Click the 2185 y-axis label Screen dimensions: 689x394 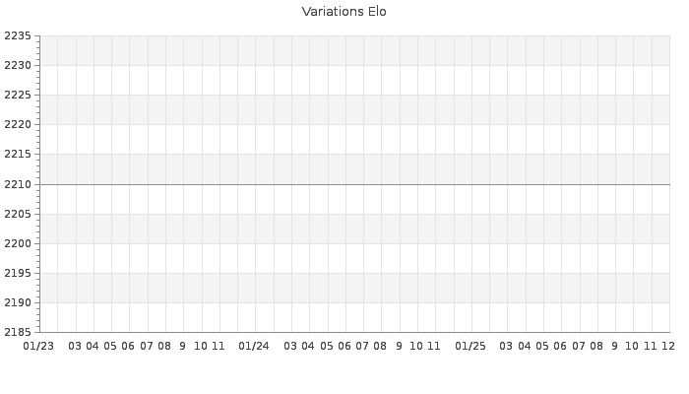pos(18,332)
